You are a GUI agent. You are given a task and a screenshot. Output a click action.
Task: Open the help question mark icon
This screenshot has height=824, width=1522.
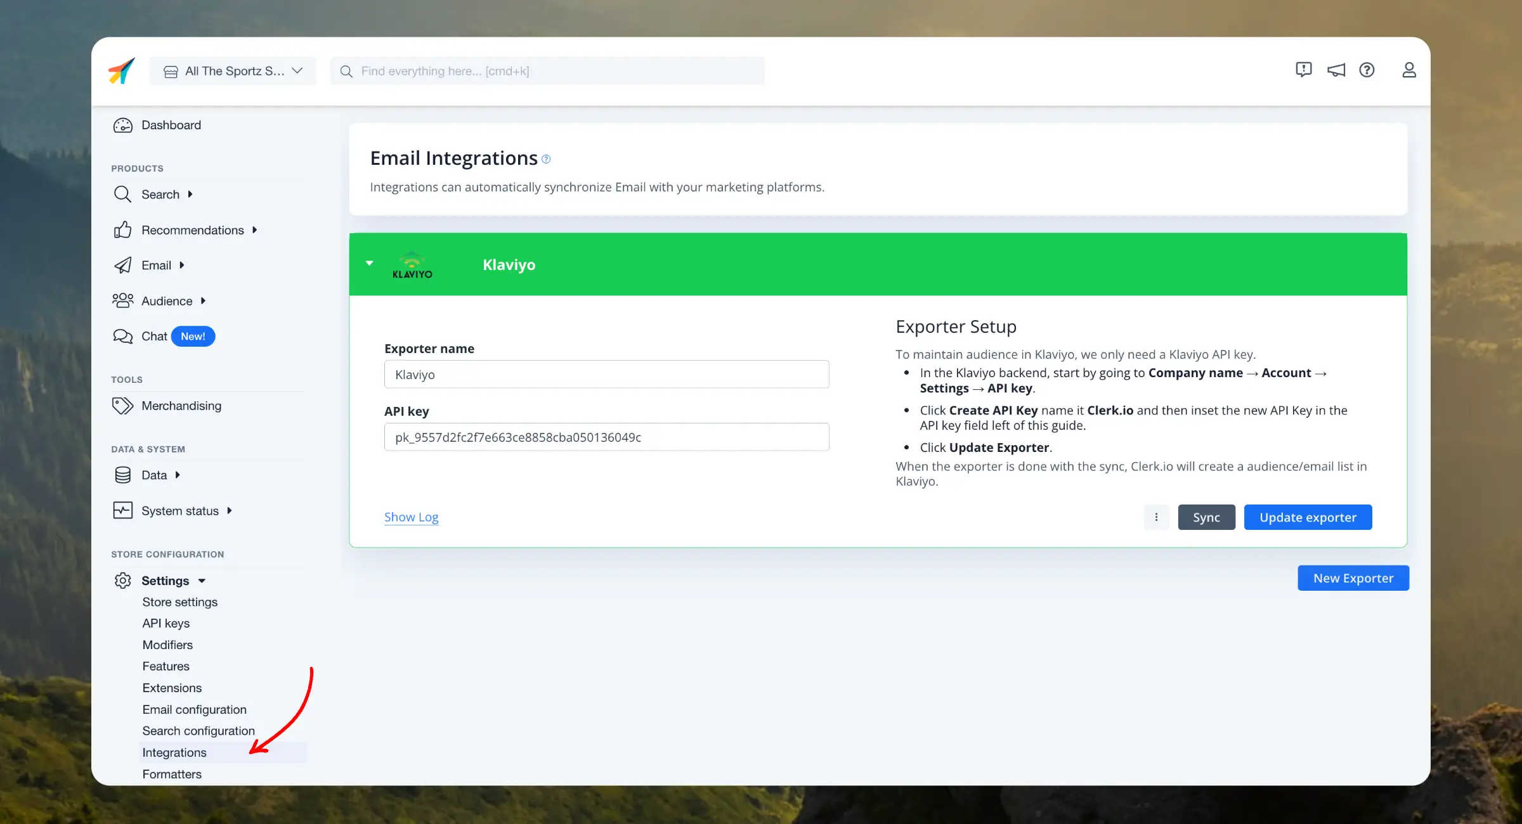(x=1367, y=70)
